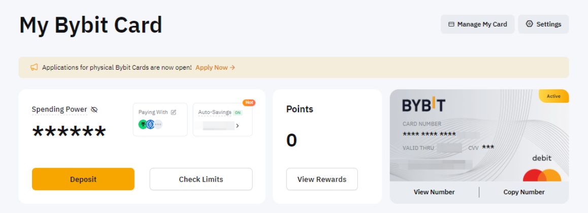Screen dimensions: 588x213
Task: Toggle Spending Power visibility eye icon
Action: tap(94, 109)
